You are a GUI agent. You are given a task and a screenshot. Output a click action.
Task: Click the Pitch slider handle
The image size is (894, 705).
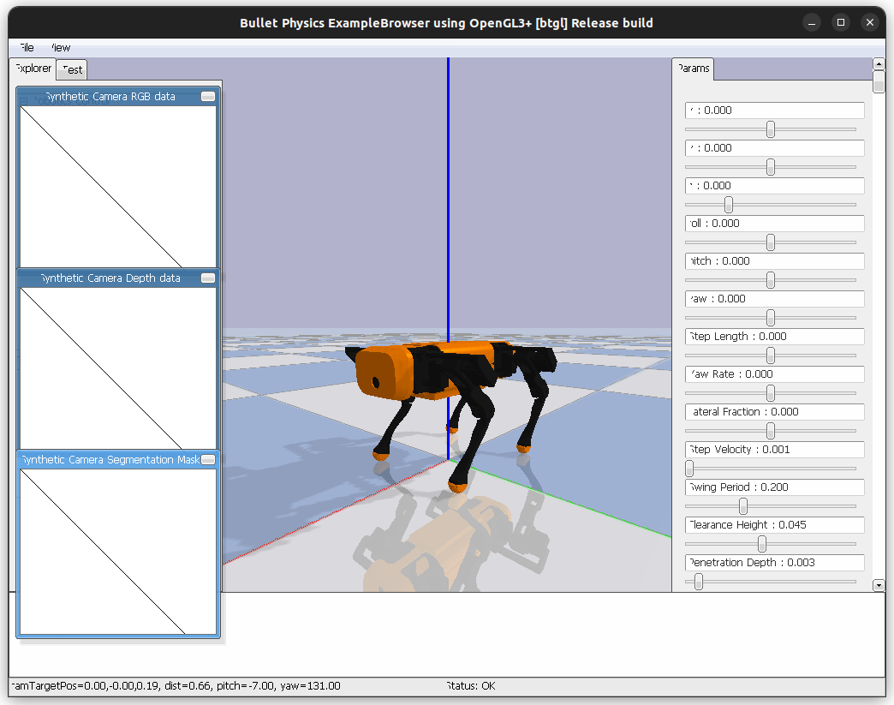(x=770, y=279)
